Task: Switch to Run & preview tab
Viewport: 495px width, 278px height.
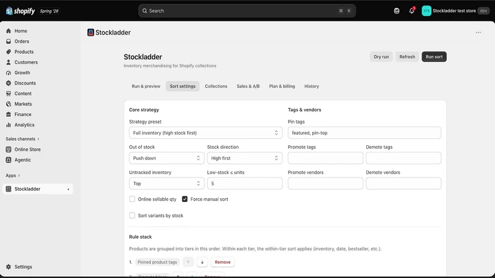Action: [x=146, y=86]
